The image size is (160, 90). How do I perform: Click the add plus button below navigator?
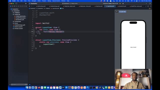(10, 84)
